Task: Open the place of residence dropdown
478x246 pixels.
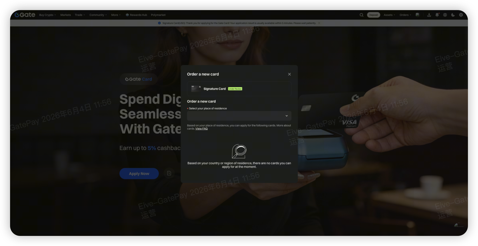Action: 239,116
